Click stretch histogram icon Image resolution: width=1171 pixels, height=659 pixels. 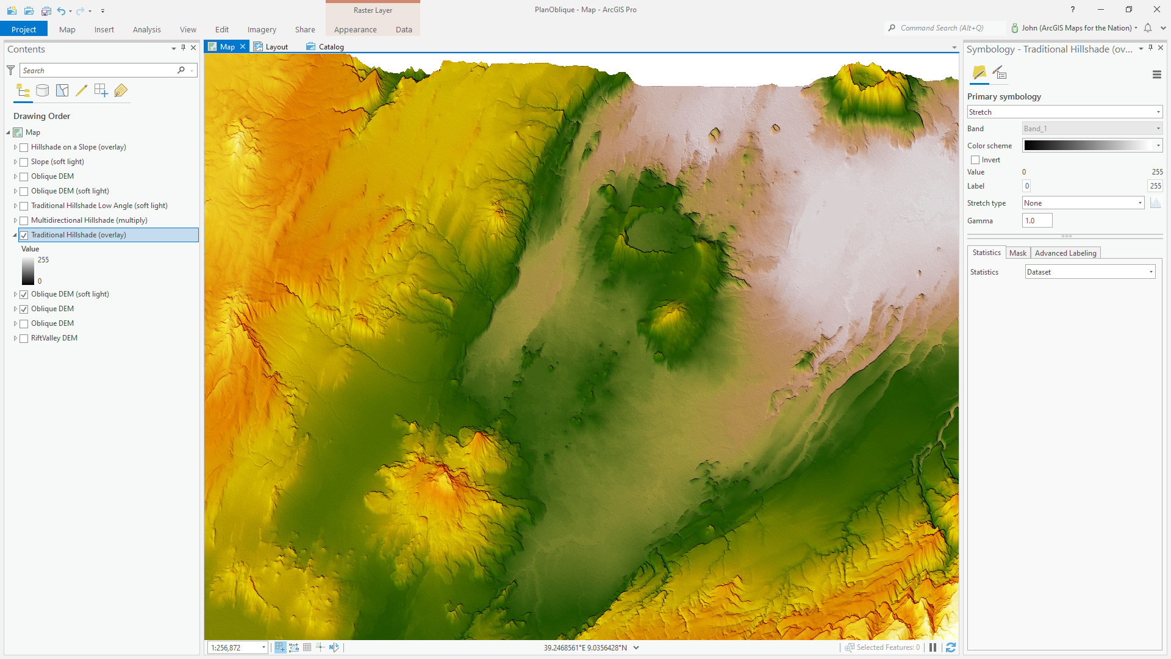pos(1155,203)
